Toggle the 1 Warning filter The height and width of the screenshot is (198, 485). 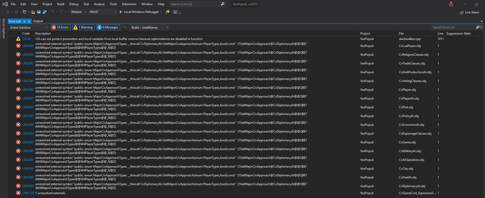point(83,27)
